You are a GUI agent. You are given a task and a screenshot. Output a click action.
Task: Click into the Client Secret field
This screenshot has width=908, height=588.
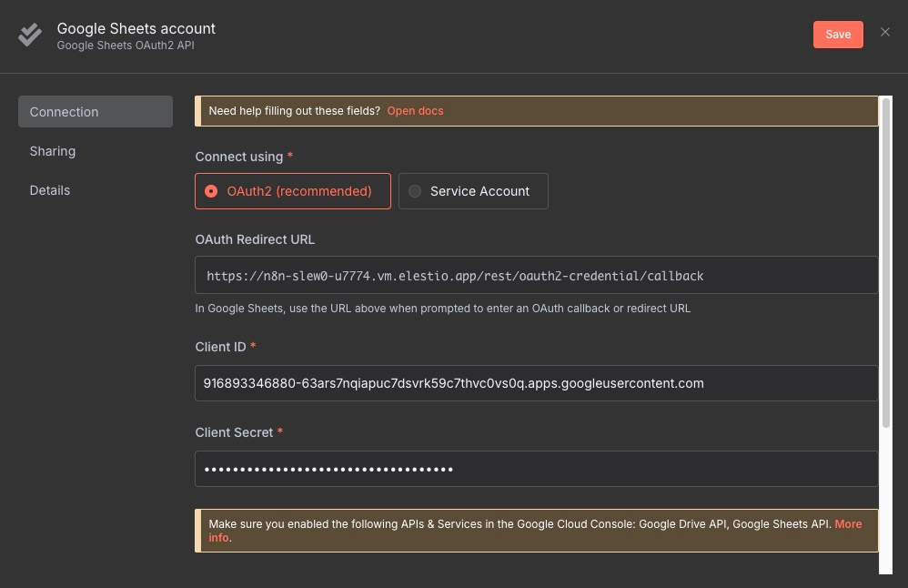(536, 469)
